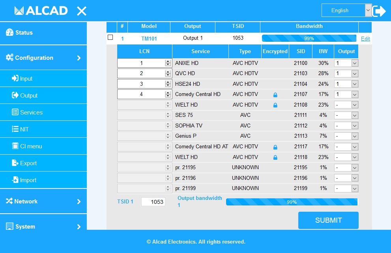The height and width of the screenshot is (253, 391).
Task: Click the lock icon for Comedy Central HD
Action: (275, 95)
